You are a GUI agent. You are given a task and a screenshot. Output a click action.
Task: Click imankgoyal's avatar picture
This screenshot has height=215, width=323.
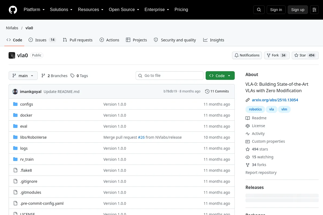(15, 91)
